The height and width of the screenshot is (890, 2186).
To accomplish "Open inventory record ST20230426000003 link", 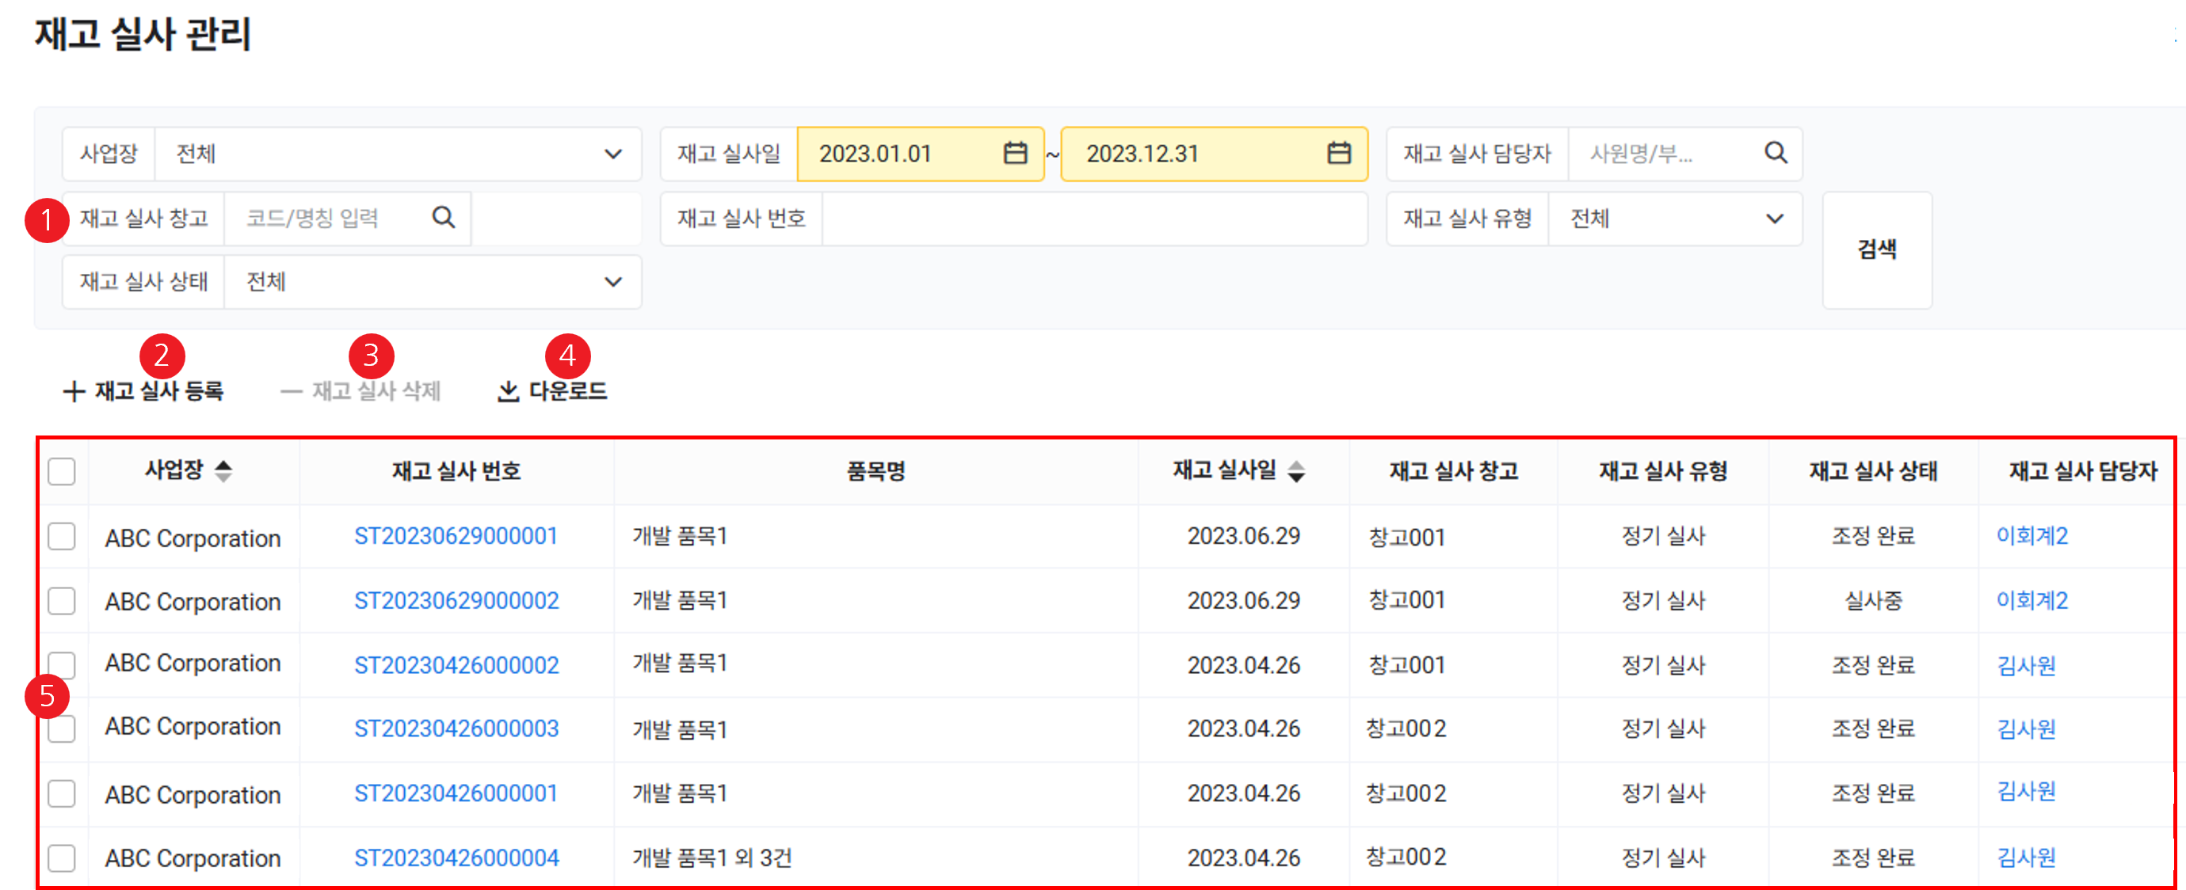I will coord(456,728).
